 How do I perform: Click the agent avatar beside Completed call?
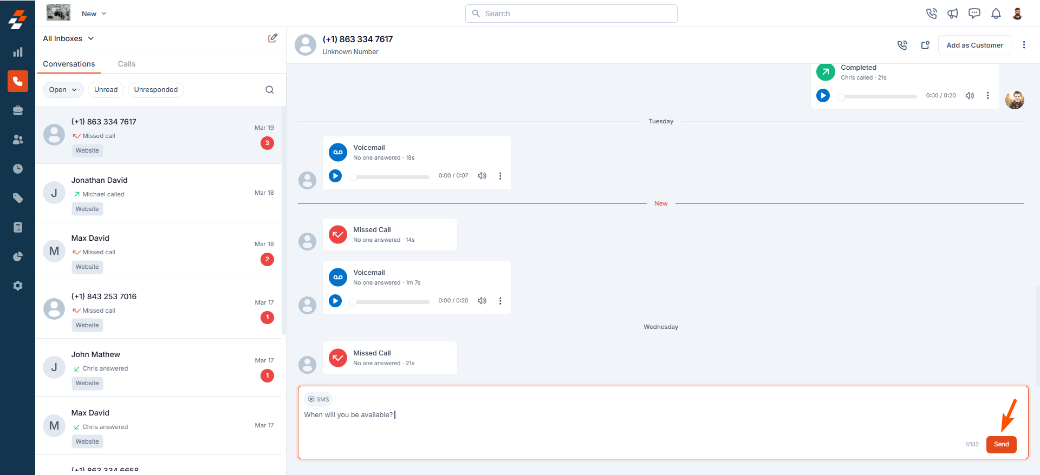(1015, 100)
